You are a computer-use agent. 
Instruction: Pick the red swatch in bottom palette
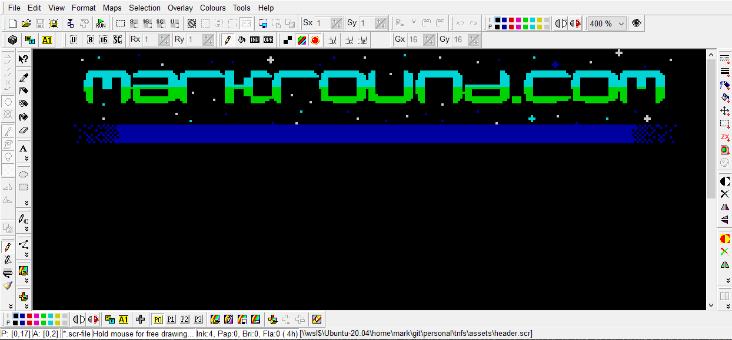point(30,317)
